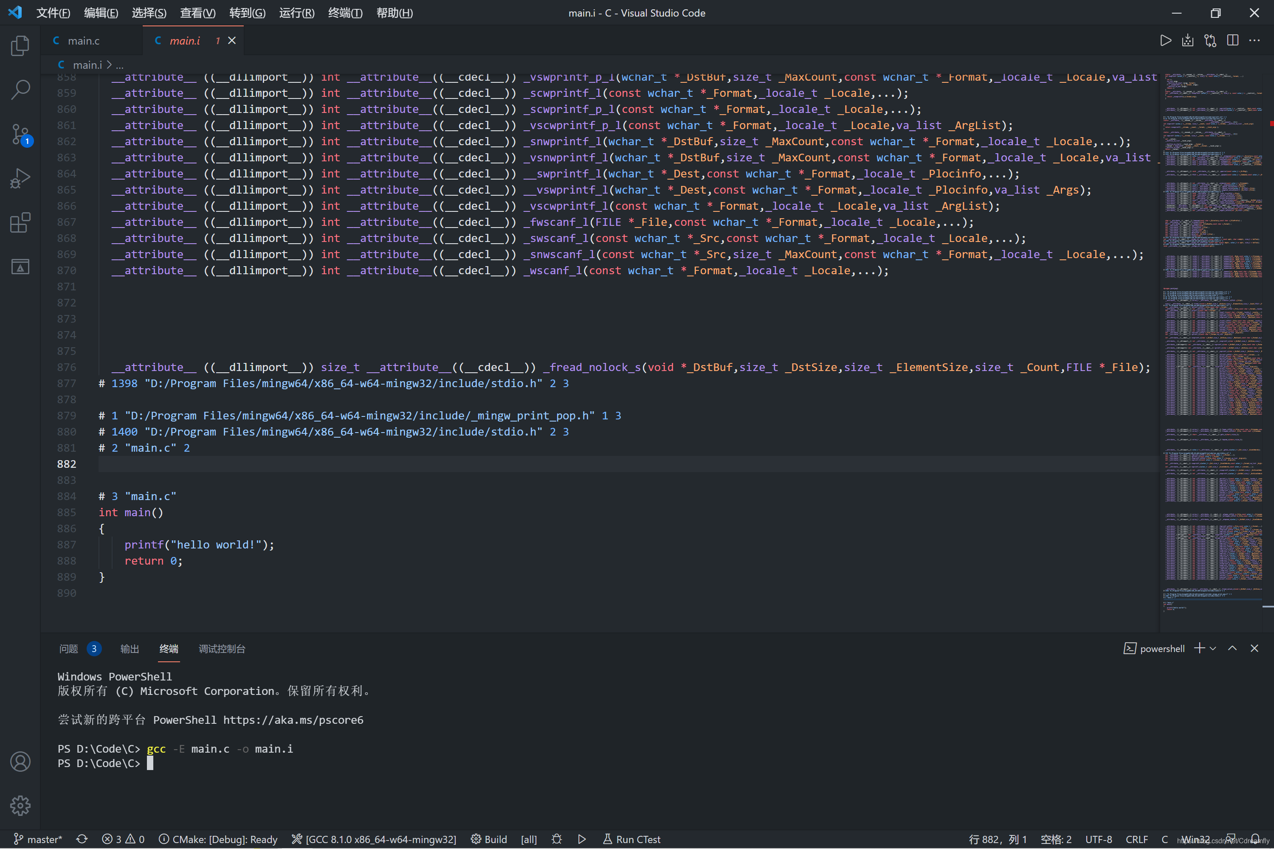Switch to the 调试控制台 (Debug Console) tab
1274x849 pixels.
click(222, 648)
